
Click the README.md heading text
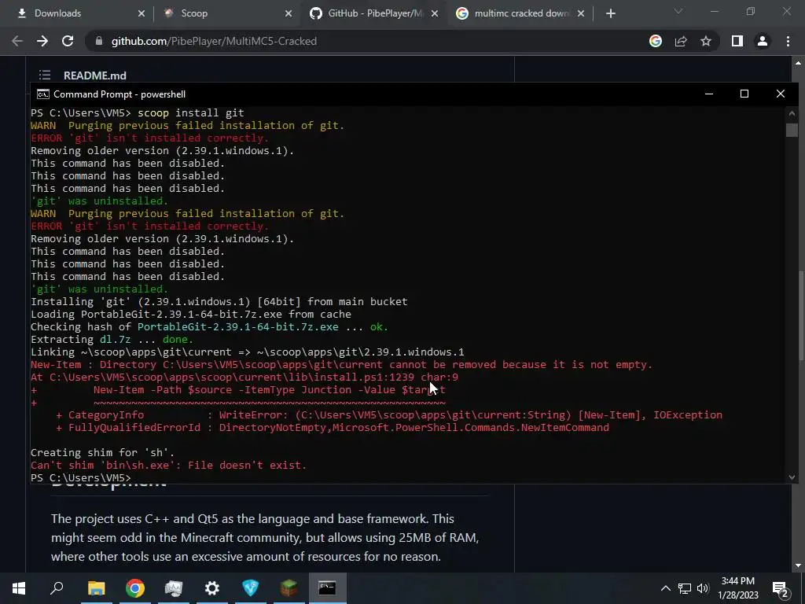click(95, 75)
